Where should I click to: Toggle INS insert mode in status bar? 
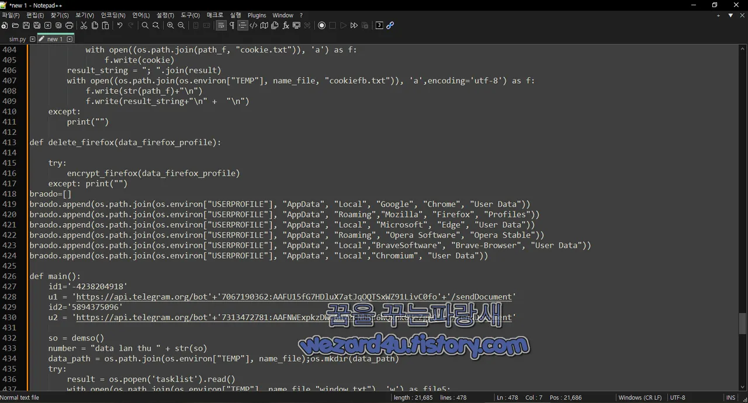(x=730, y=398)
